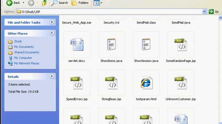Viewport: 222px width, 124px height.
Task: Click the scrollbar up arrow
Action: click(220, 18)
